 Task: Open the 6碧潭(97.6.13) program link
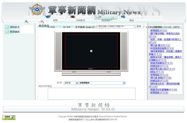tap(157, 72)
